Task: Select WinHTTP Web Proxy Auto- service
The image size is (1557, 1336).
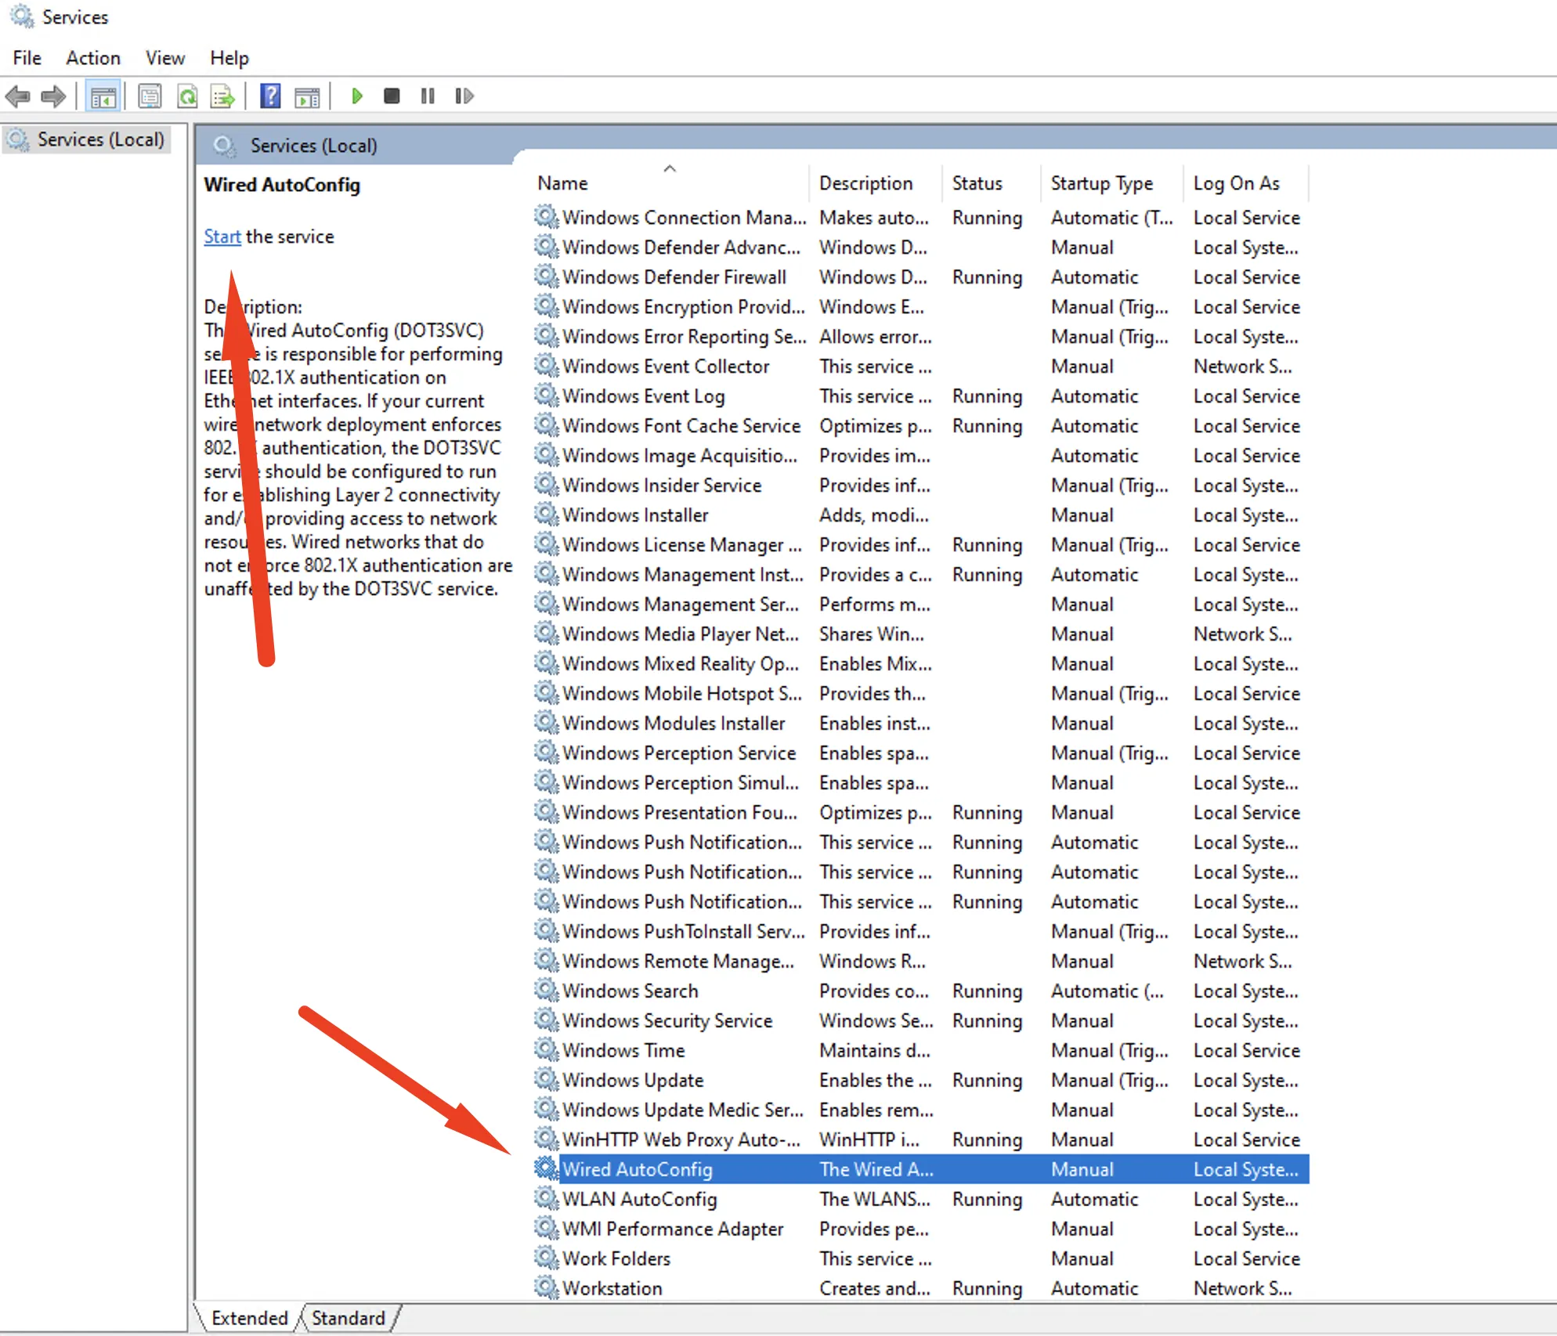Action: 921,1139
